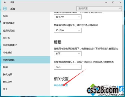Click the 相关设置 section heading
125x97 pixels.
coord(61,79)
